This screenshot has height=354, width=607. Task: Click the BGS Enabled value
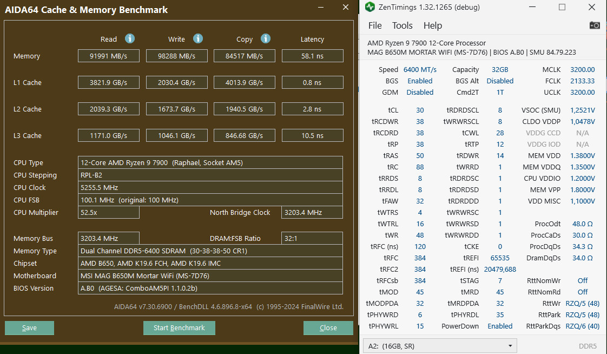420,81
